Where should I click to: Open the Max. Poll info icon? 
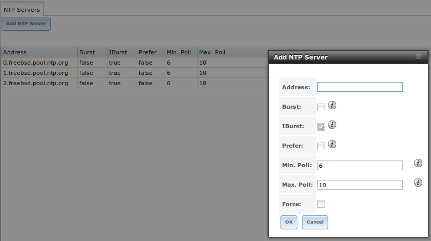coord(418,183)
